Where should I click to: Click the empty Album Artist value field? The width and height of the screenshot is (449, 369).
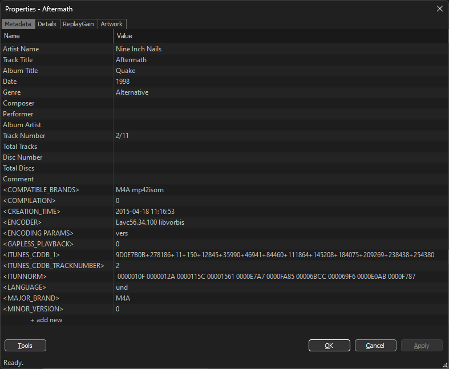(x=281, y=125)
